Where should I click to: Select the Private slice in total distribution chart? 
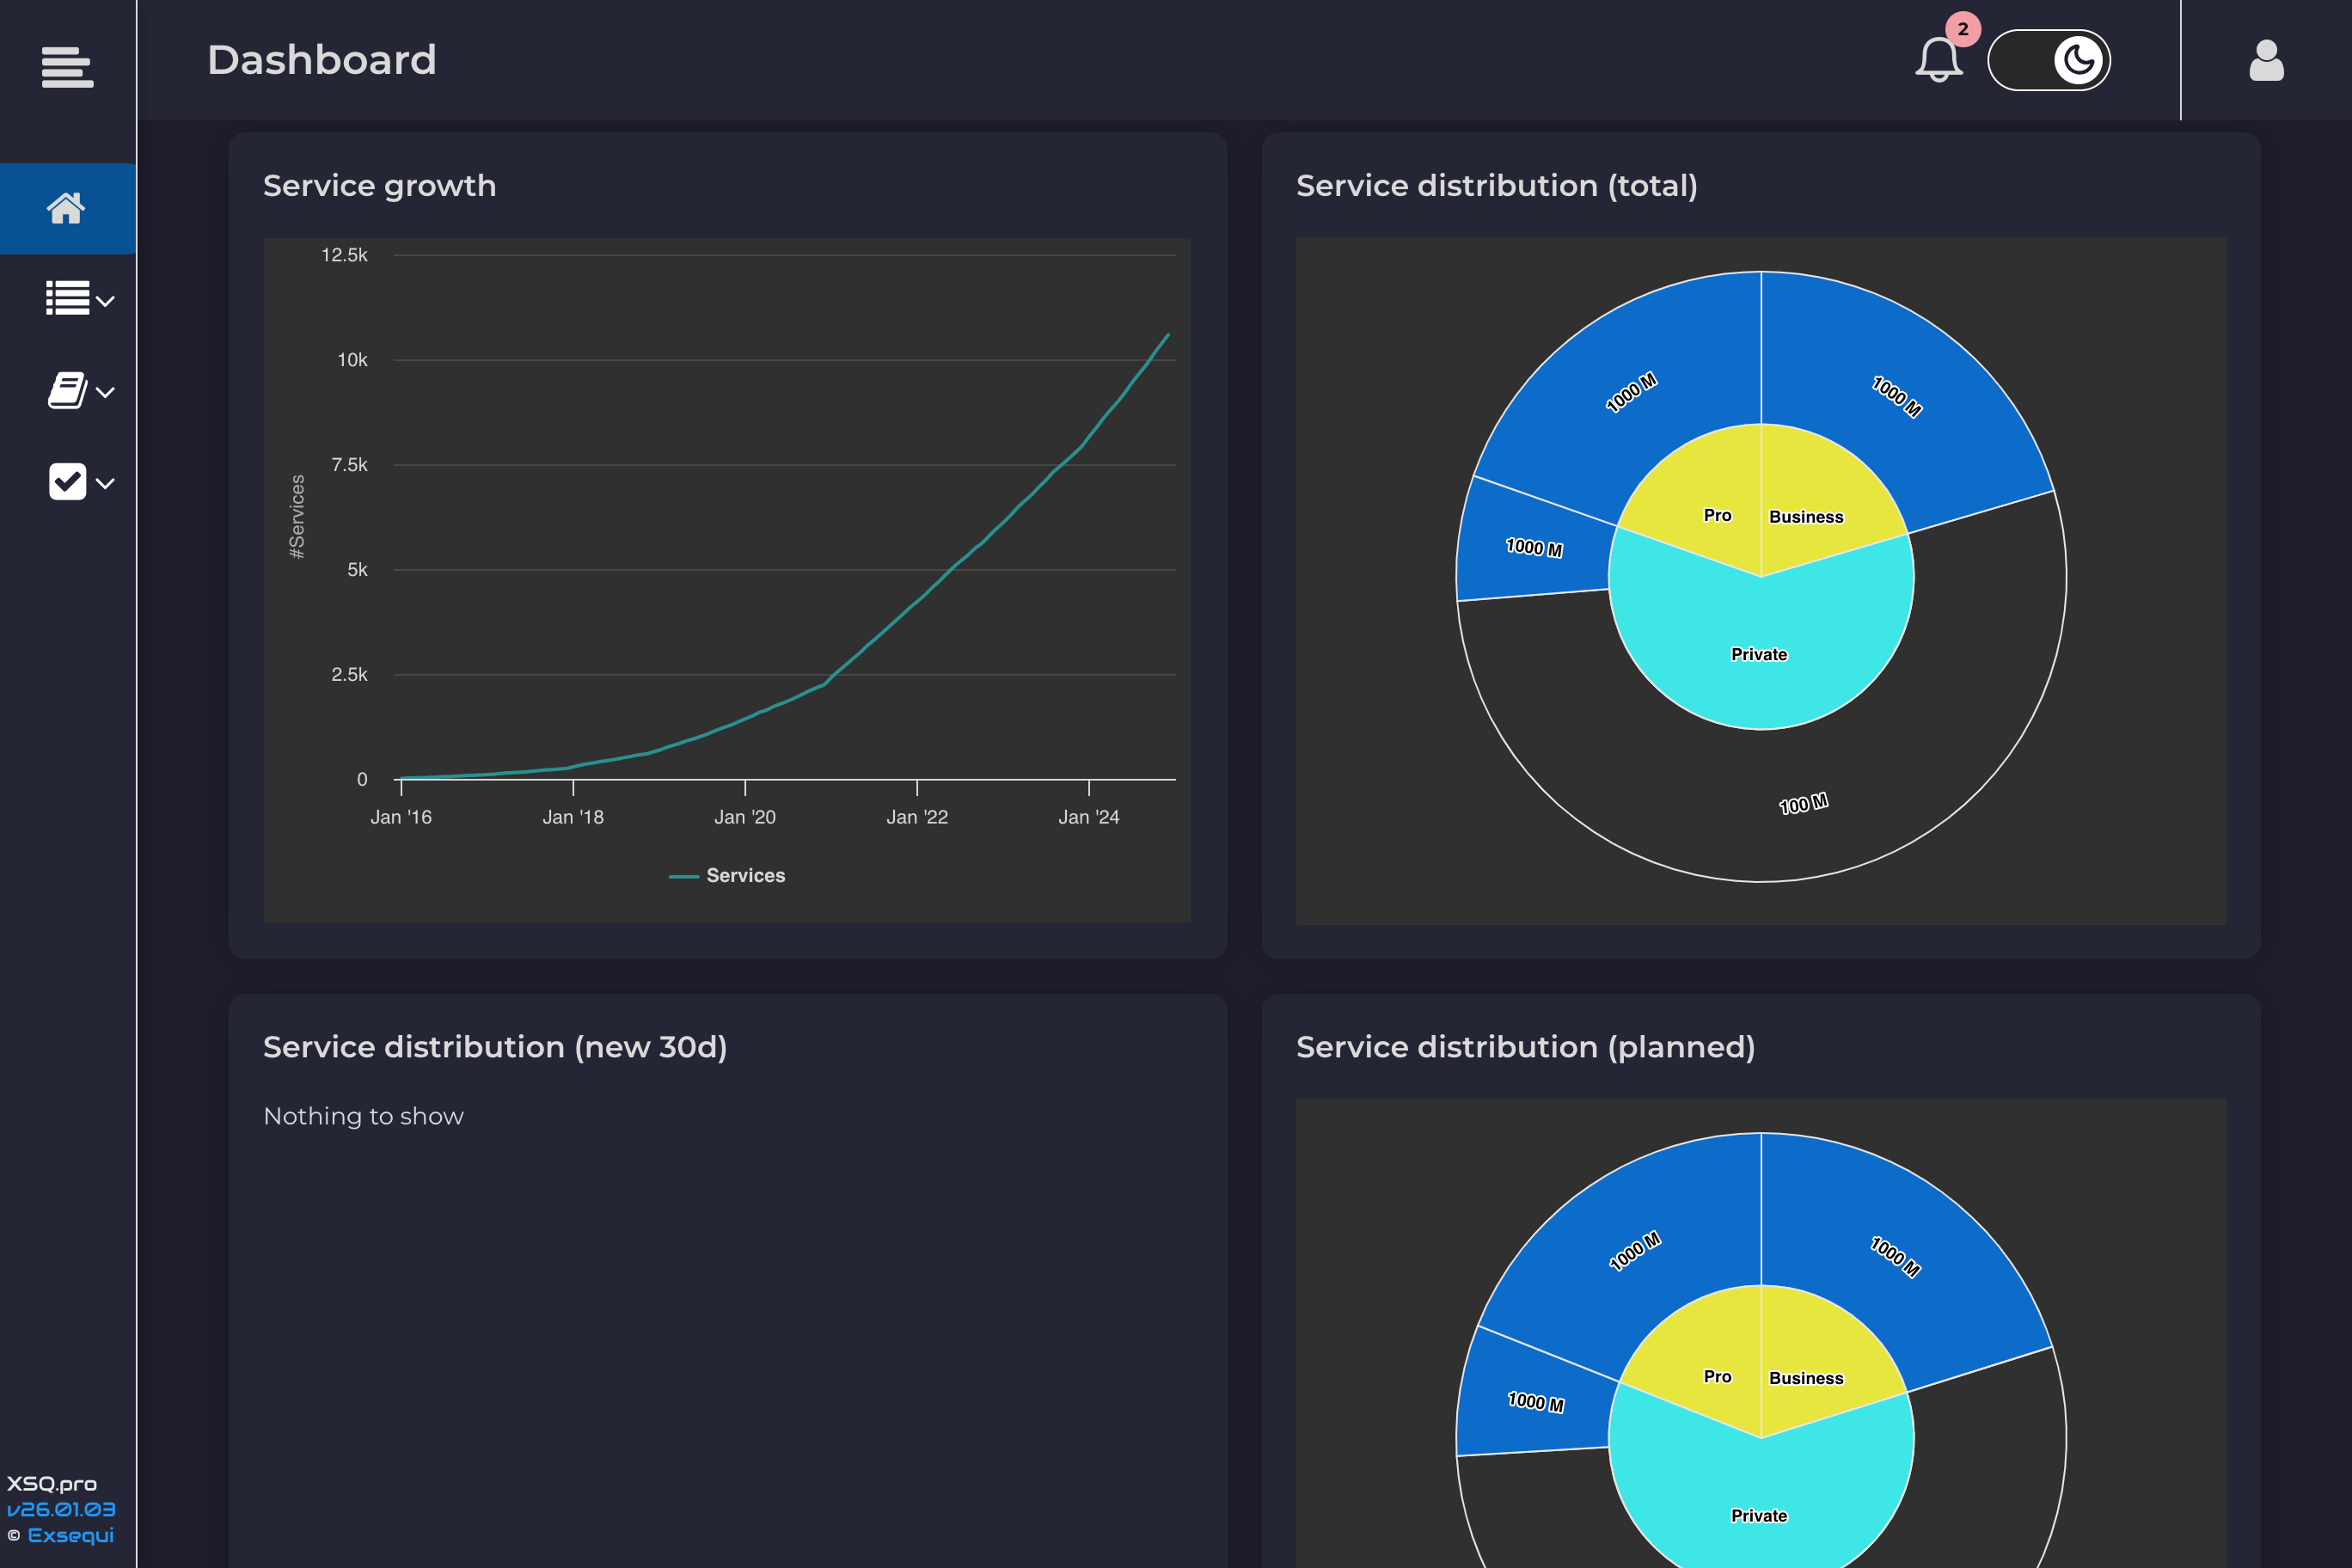coord(1759,655)
